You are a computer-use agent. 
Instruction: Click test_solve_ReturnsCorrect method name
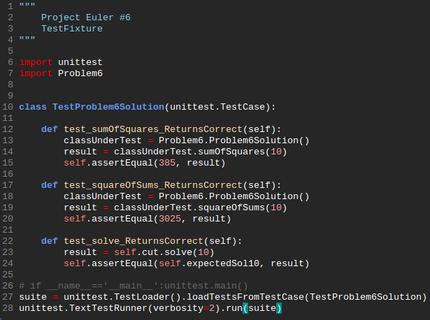134,241
